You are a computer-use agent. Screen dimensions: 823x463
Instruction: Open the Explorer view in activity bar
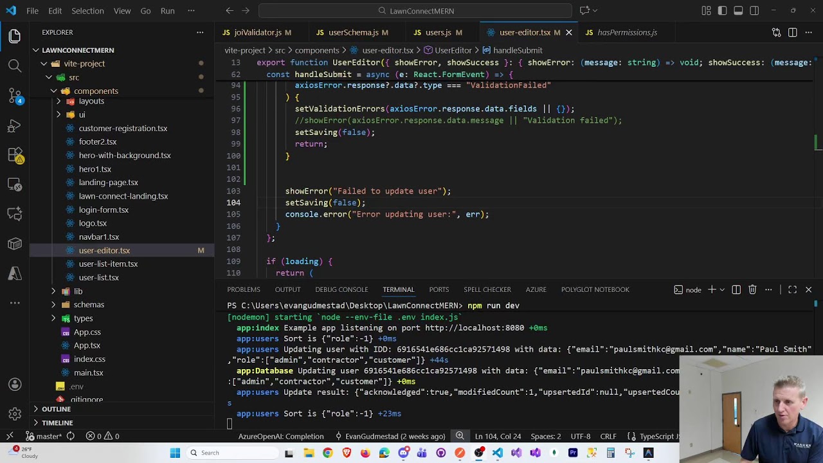coord(15,36)
